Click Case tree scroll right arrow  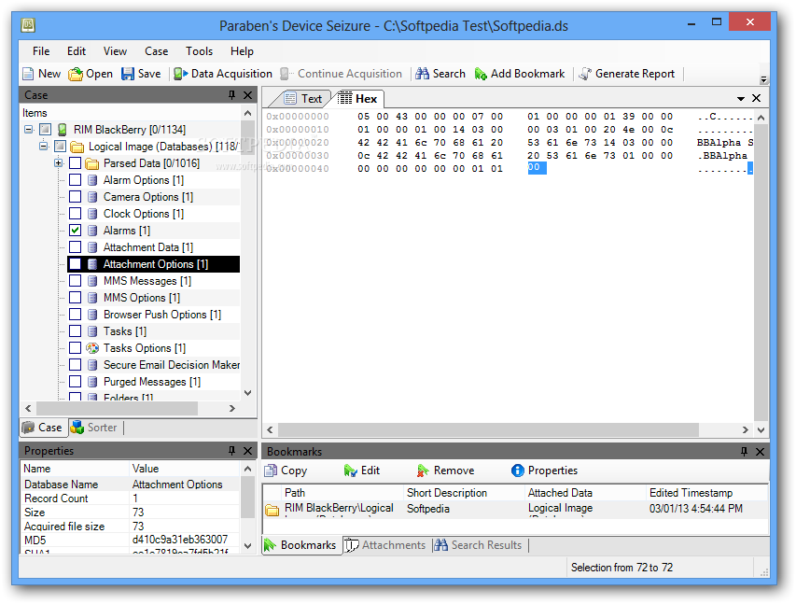232,409
